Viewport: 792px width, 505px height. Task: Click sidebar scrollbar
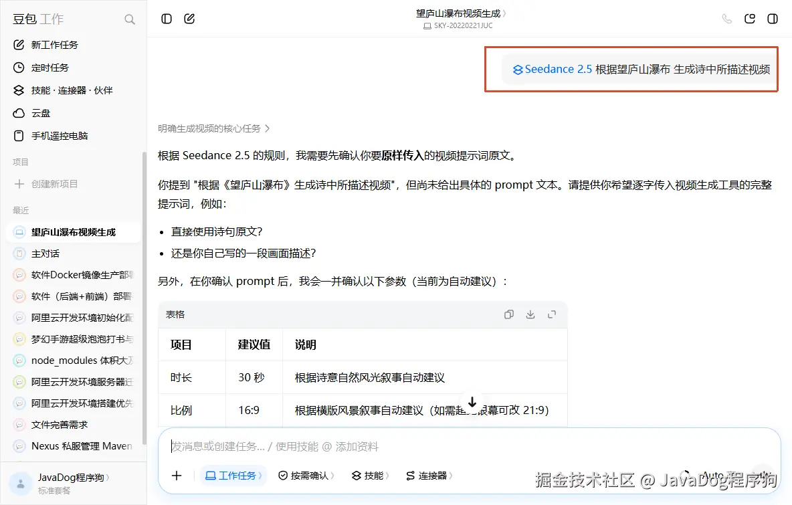tap(144, 298)
